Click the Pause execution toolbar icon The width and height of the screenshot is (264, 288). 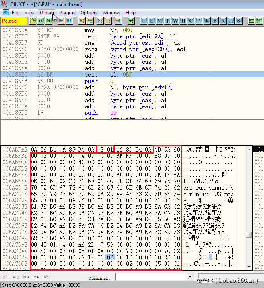pos(69,21)
